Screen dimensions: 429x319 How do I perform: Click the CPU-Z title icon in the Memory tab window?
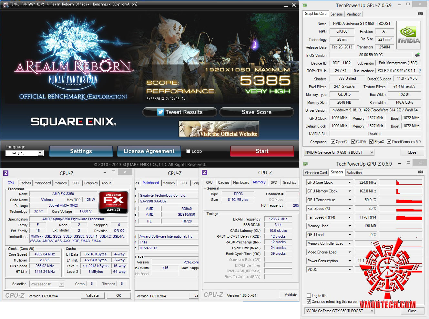pyautogui.click(x=204, y=173)
